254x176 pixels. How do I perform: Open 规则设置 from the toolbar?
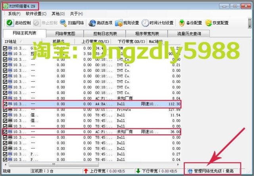pos(127,23)
